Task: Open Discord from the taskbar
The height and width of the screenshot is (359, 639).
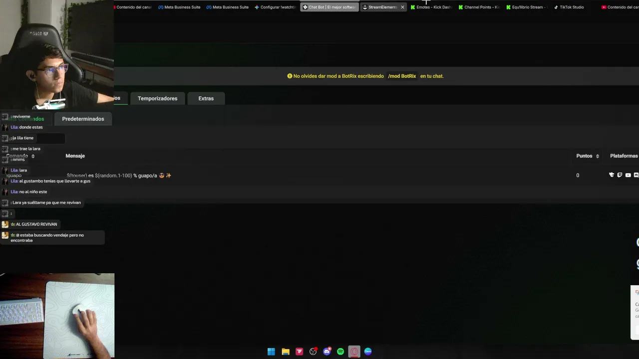Action: click(x=327, y=352)
